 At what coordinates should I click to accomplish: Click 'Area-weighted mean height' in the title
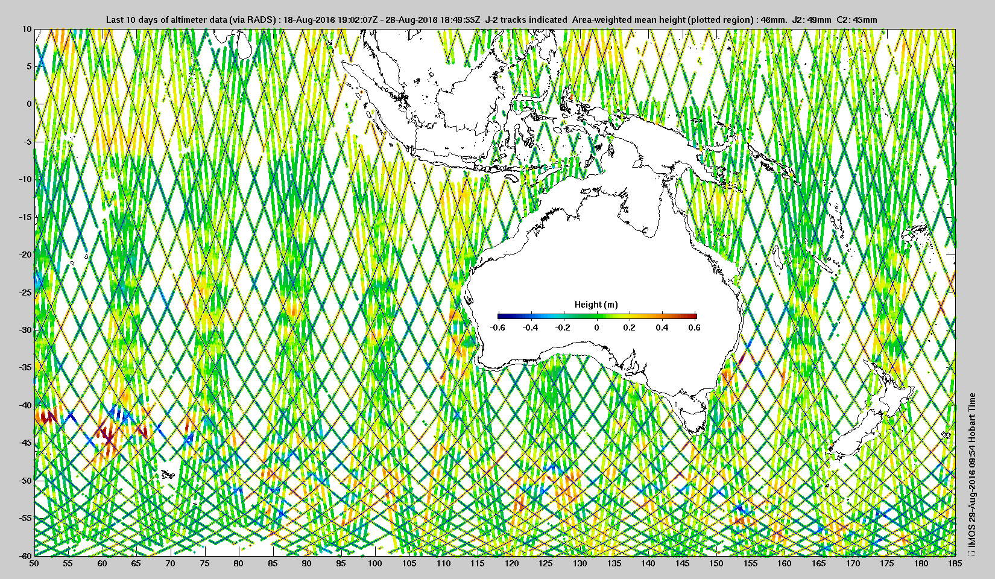[x=628, y=20]
